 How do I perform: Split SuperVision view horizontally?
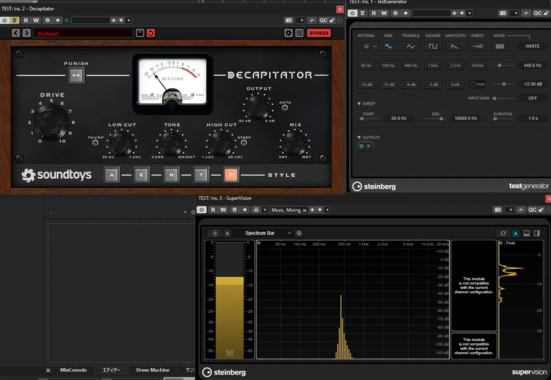pyautogui.click(x=527, y=233)
